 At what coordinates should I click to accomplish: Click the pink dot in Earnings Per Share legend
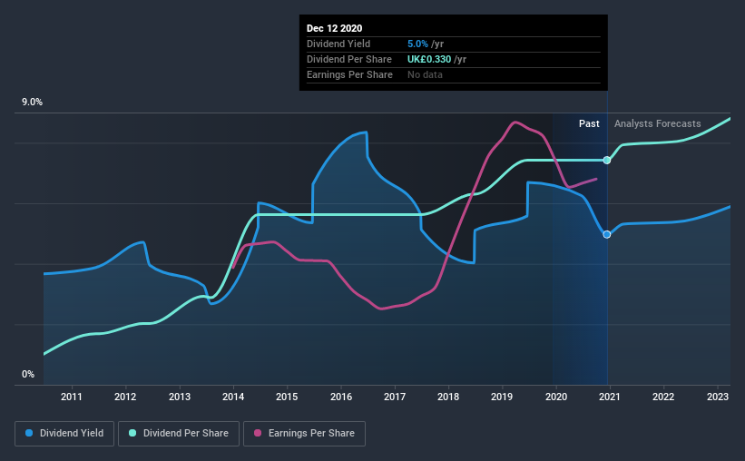(258, 433)
